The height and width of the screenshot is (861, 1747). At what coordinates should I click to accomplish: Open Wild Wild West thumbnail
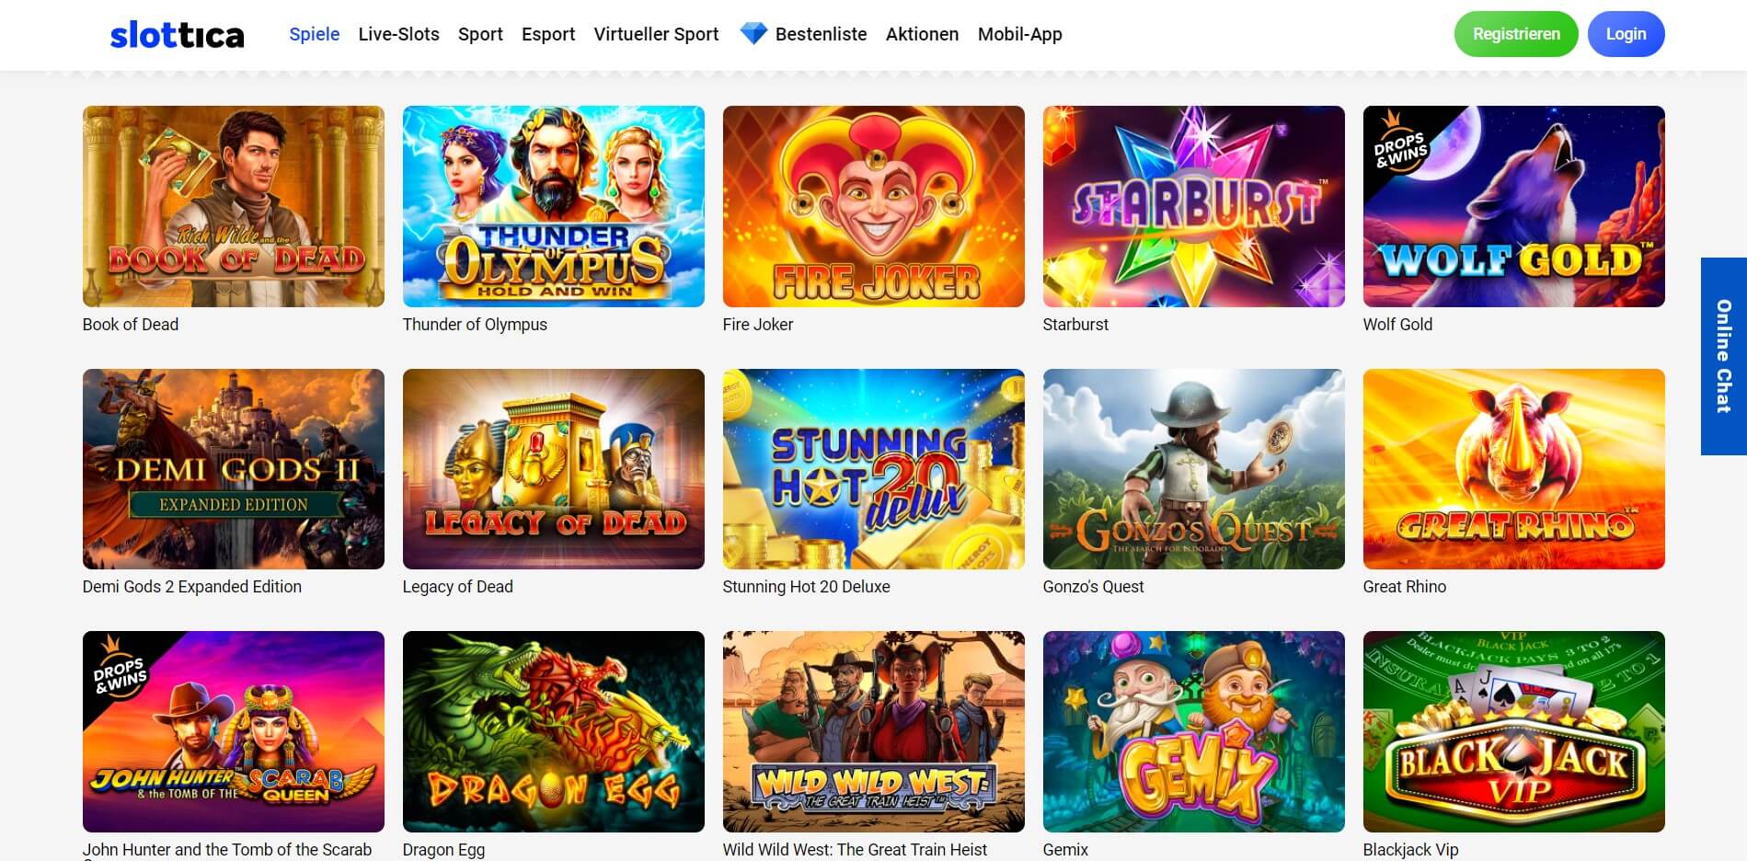click(x=874, y=731)
